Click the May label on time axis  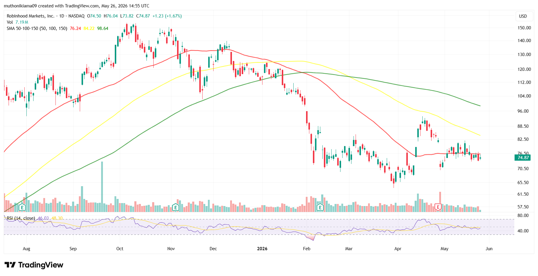click(x=444, y=249)
